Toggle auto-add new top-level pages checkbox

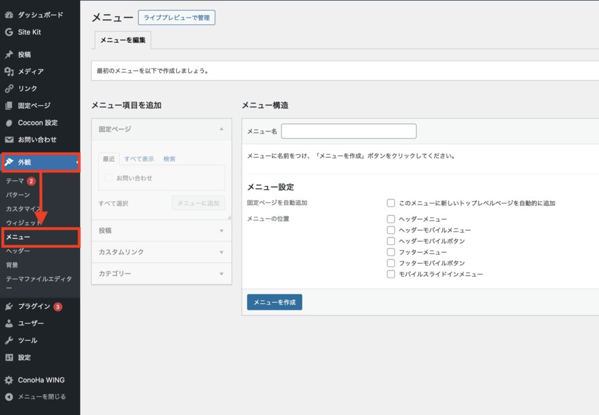pos(391,203)
